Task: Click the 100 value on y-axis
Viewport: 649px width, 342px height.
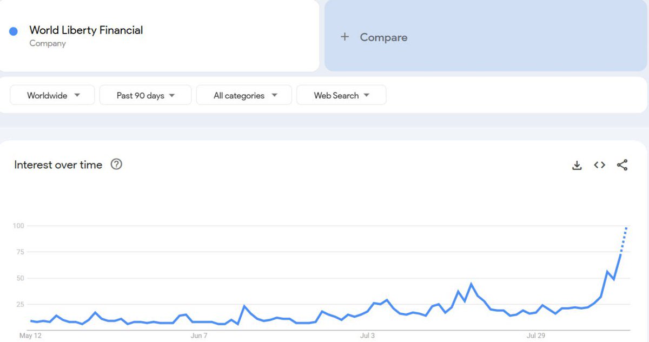Action: (19, 225)
